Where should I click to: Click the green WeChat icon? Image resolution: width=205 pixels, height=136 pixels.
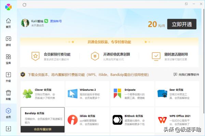pyautogui.click(x=46, y=21)
